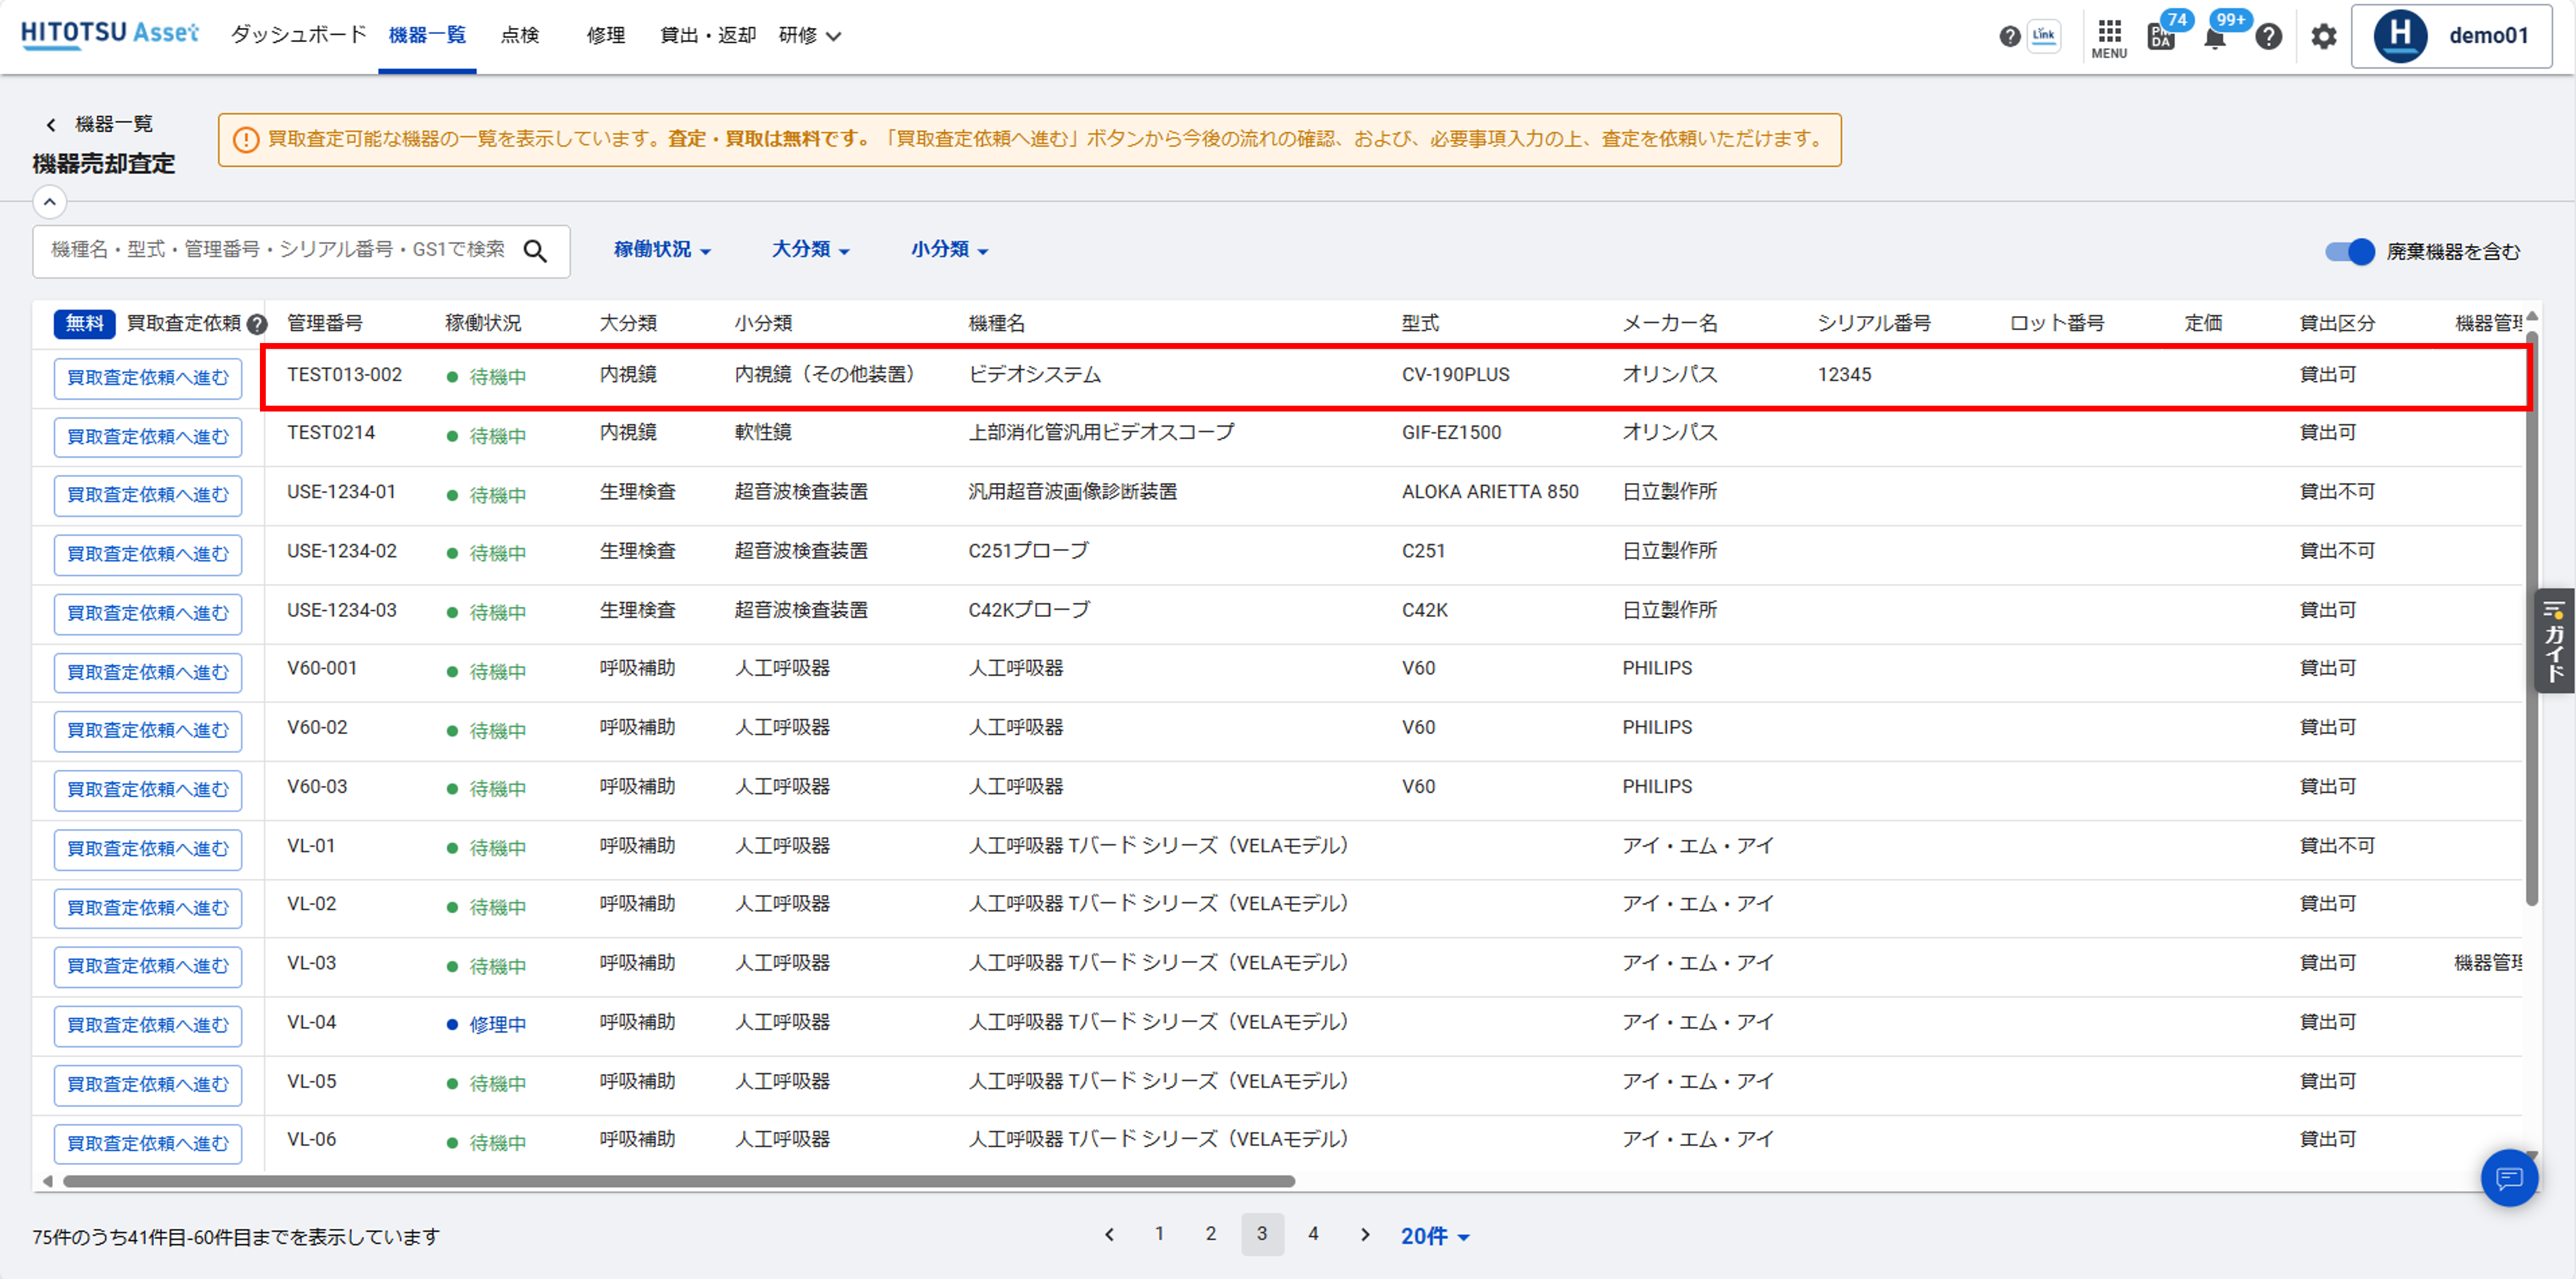Open the HITOTSU Link app icon
The height and width of the screenshot is (1279, 2576).
click(x=2043, y=36)
